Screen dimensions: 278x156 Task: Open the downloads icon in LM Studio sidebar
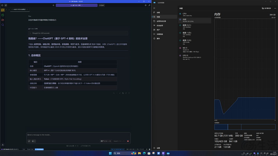3,145
